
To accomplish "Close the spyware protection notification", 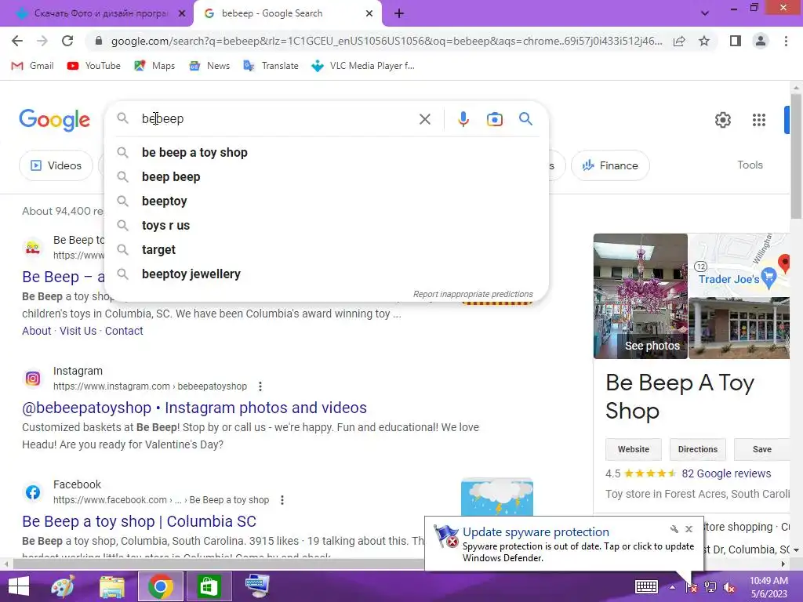I will point(689,529).
